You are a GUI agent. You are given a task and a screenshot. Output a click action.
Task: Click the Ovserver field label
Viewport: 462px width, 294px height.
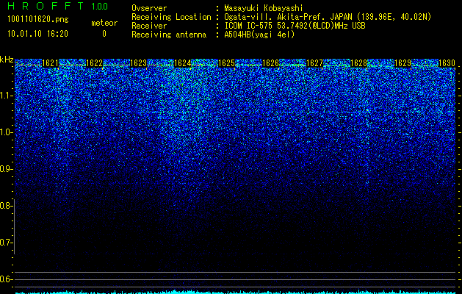[149, 8]
